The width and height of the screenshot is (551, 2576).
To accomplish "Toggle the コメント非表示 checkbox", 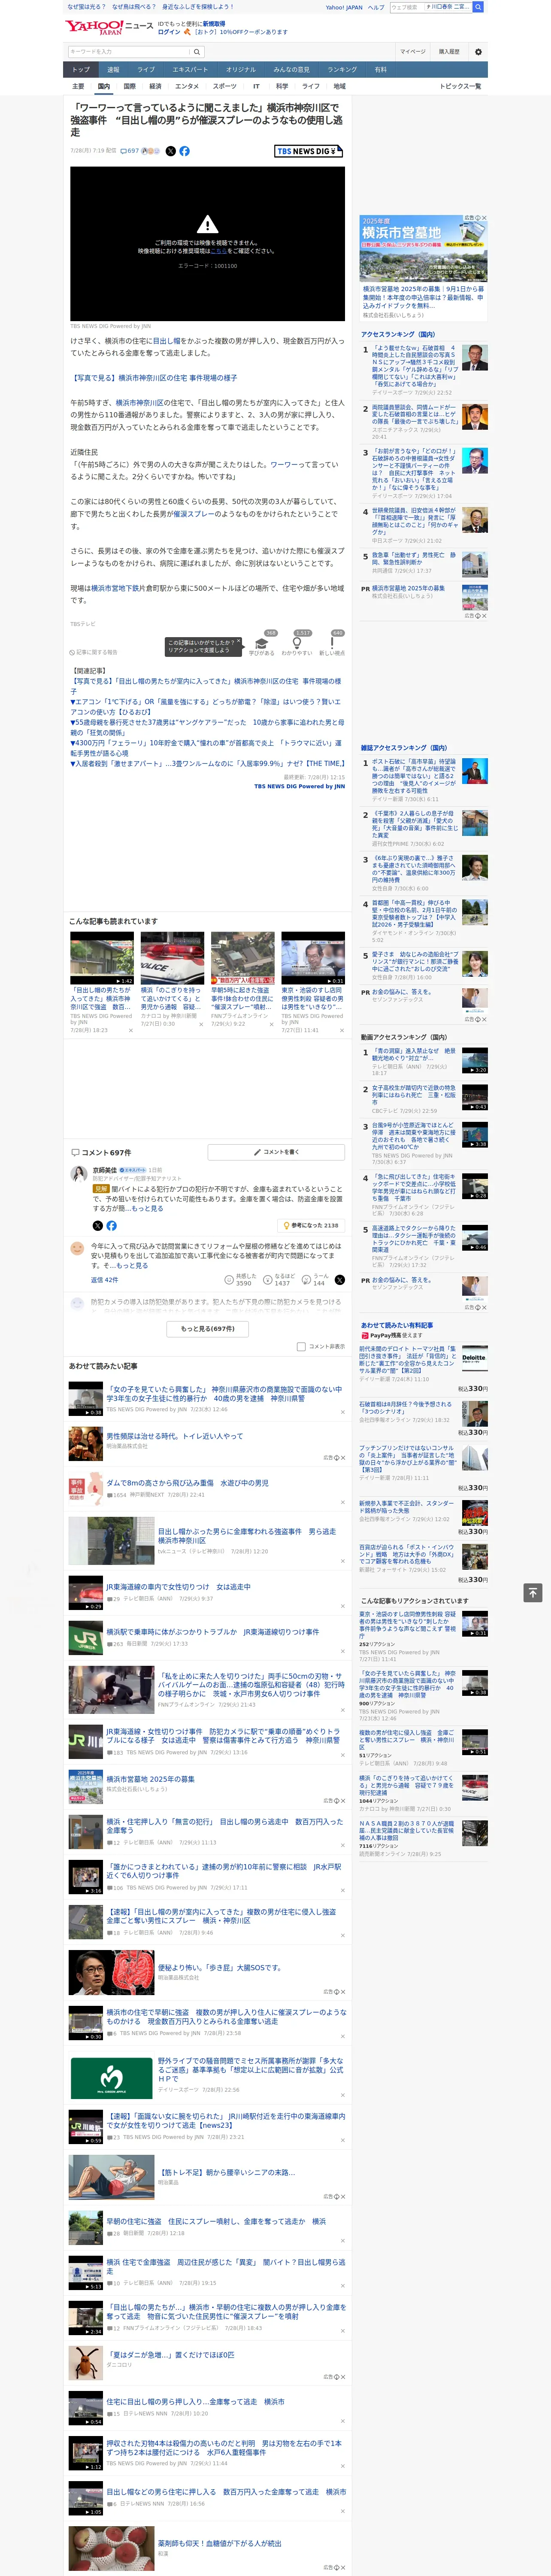I will 301,1346.
